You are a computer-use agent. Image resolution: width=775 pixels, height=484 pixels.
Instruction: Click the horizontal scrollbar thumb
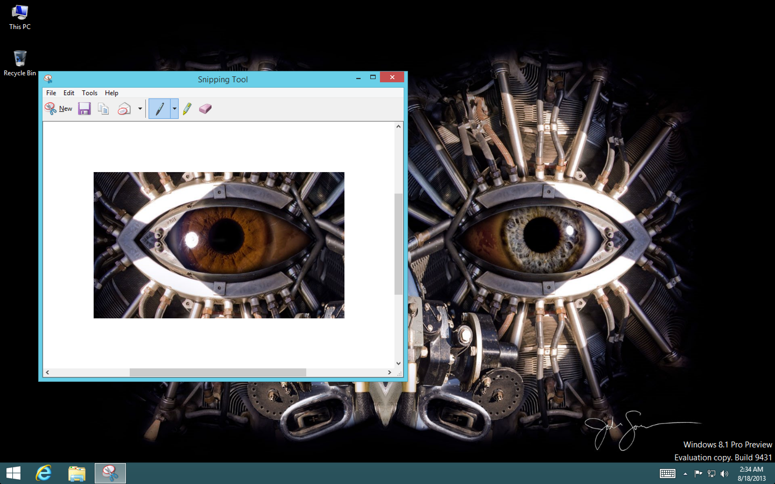(218, 372)
